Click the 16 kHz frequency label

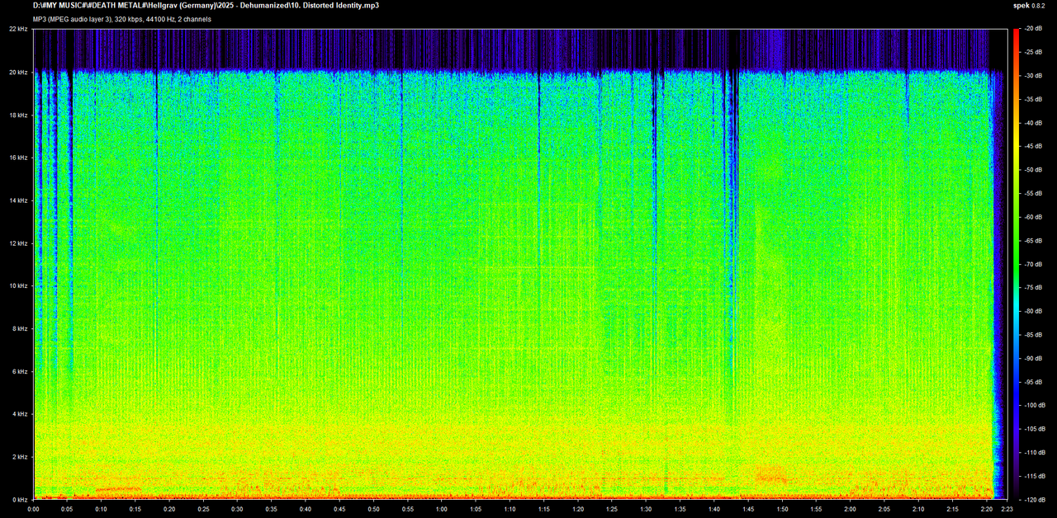tap(18, 158)
